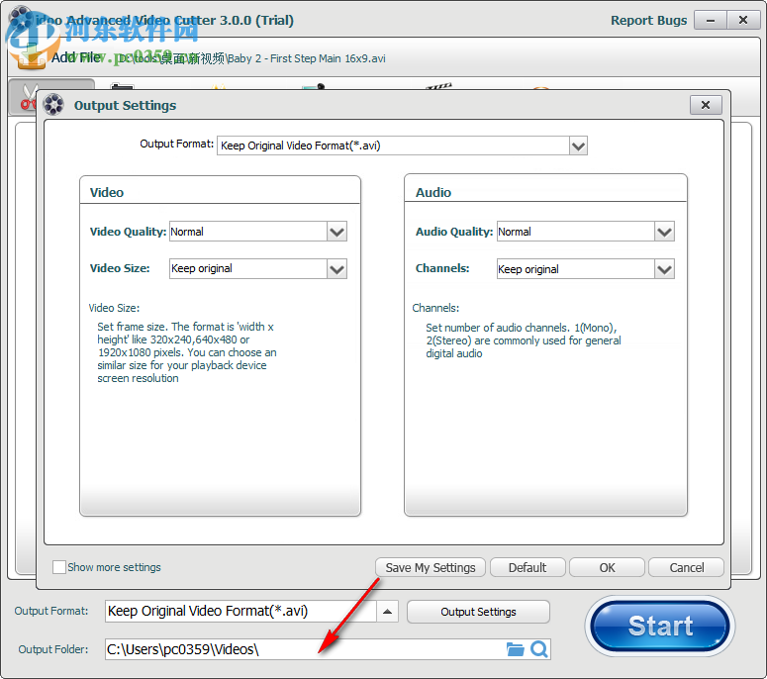This screenshot has width=767, height=679.
Task: Minimize the Advanced Video Cutter window
Action: coord(711,21)
